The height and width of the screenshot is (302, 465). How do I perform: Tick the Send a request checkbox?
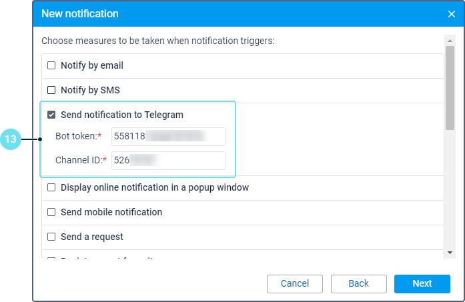pos(51,237)
